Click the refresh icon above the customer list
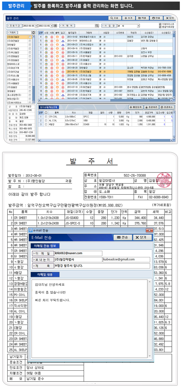This screenshot has height=388, width=181. (33, 33)
